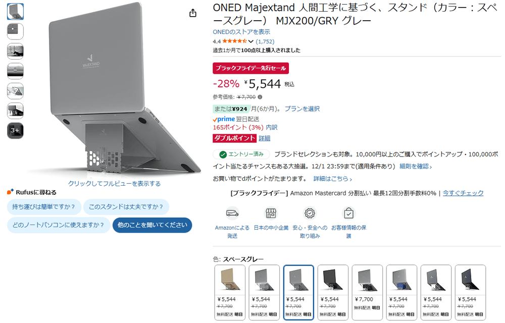The height and width of the screenshot is (323, 505).
Task: Click the info icon beside reference price ¥7,700
Action: (x=260, y=97)
